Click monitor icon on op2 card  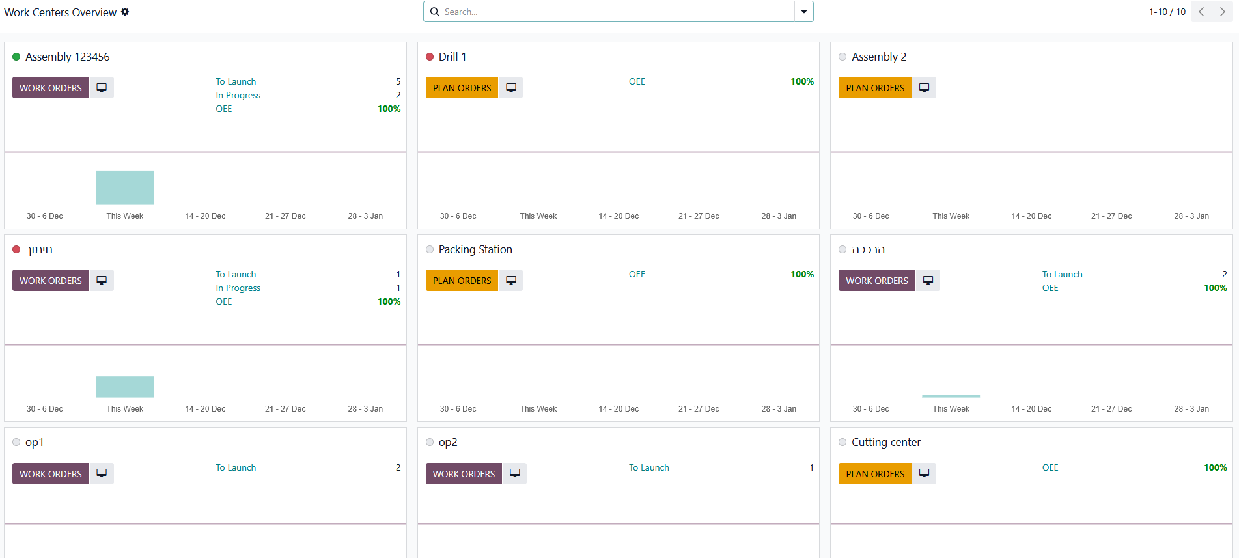click(514, 474)
